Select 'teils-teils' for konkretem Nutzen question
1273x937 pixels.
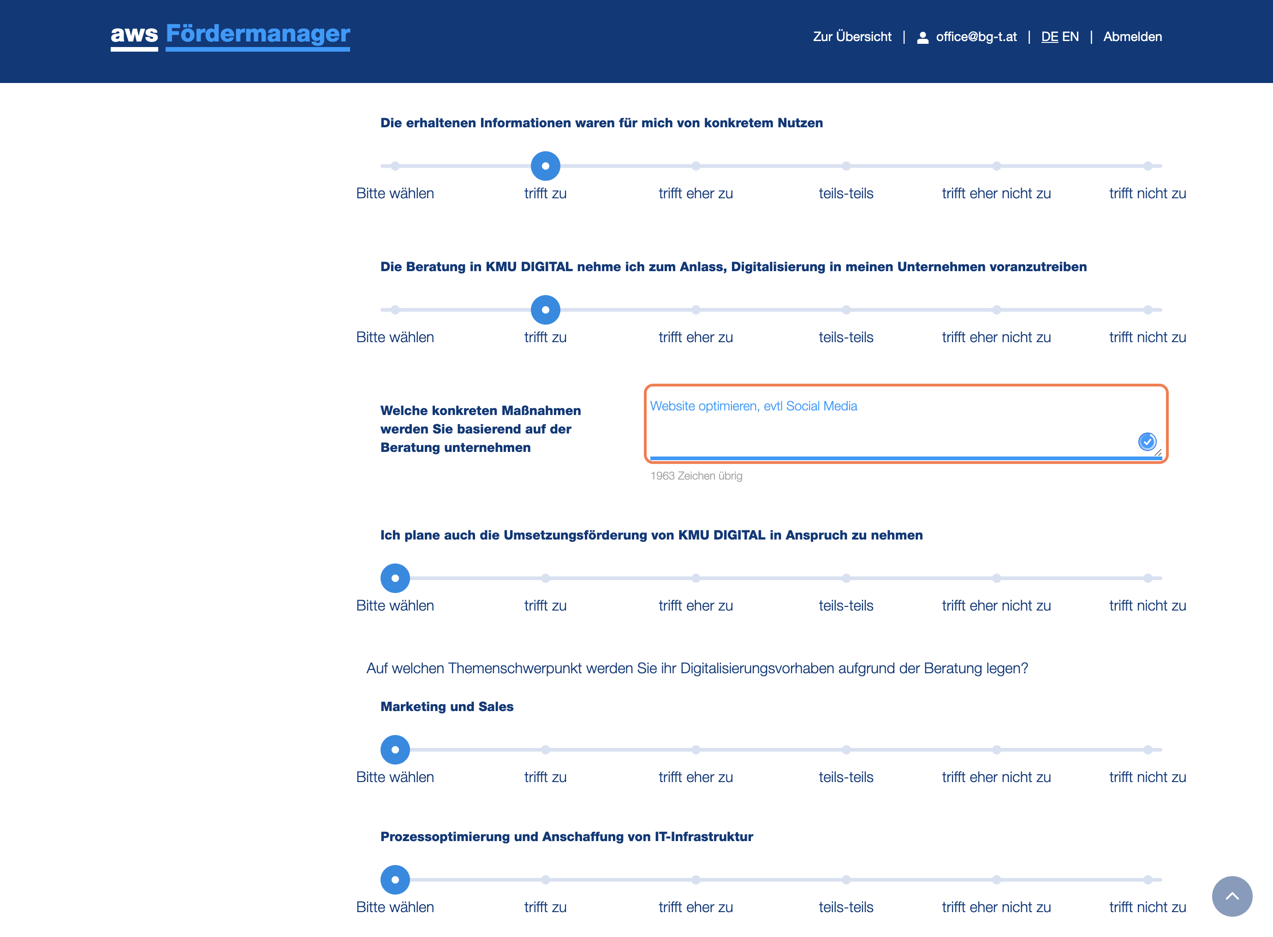[x=846, y=166]
